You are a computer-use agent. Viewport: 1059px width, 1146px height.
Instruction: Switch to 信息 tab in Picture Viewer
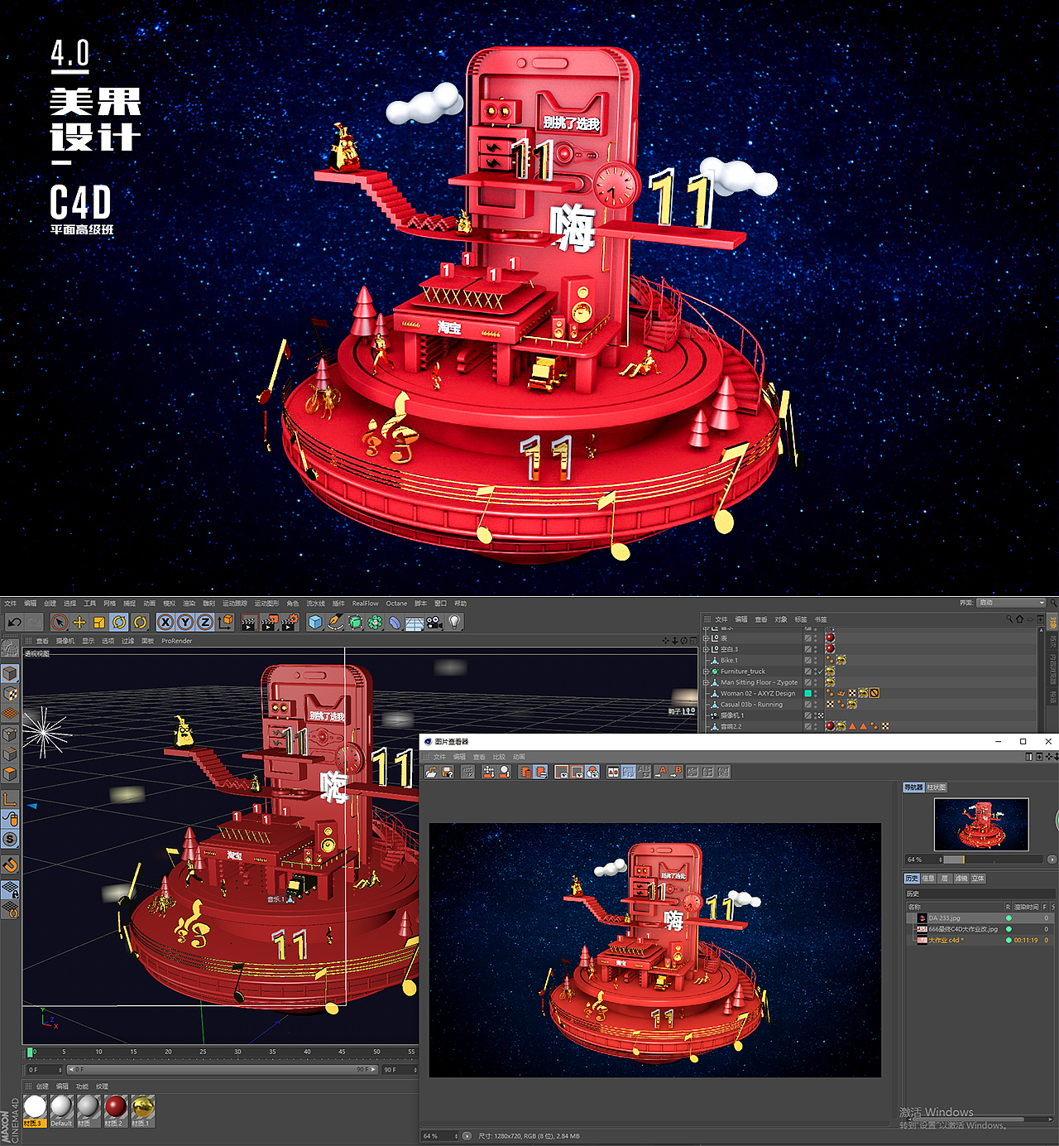(x=928, y=879)
